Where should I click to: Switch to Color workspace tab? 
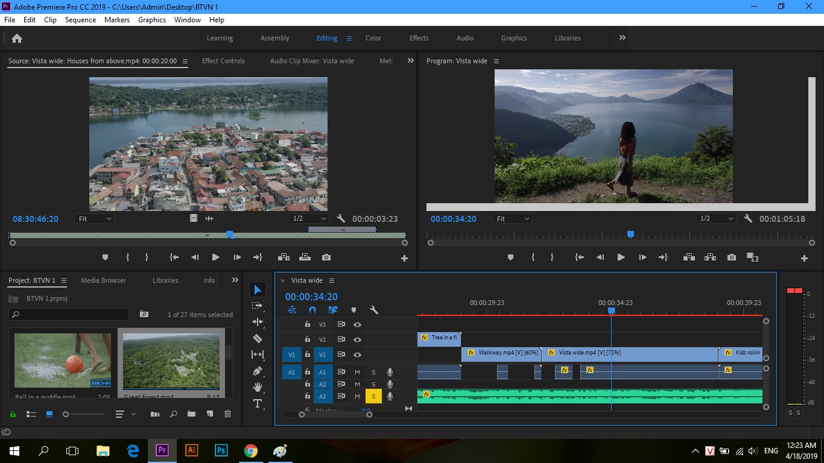[x=373, y=38]
